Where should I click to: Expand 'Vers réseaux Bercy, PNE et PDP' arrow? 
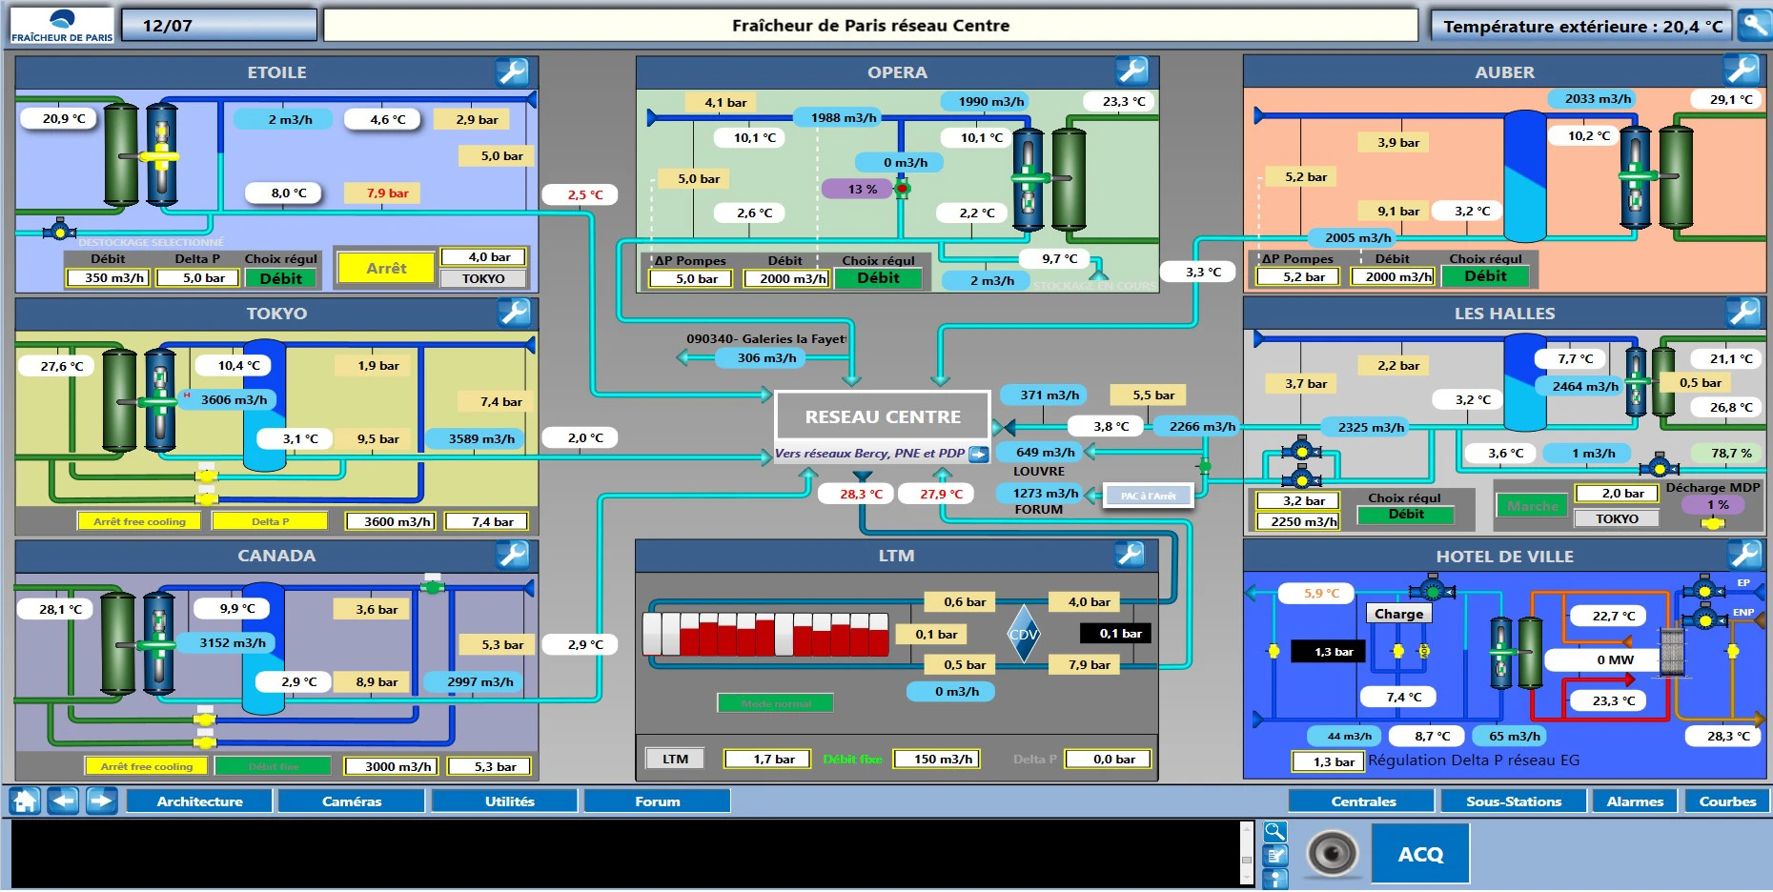(x=981, y=455)
